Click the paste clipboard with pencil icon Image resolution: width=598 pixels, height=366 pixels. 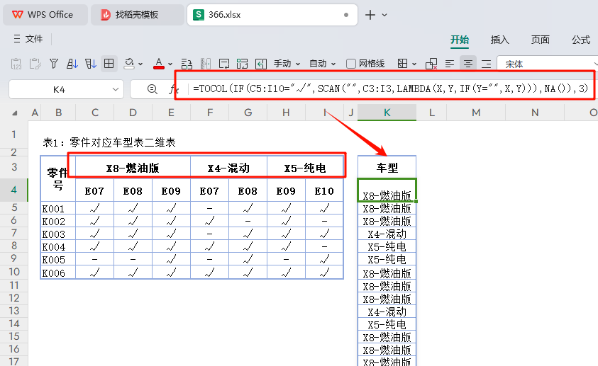(35, 64)
